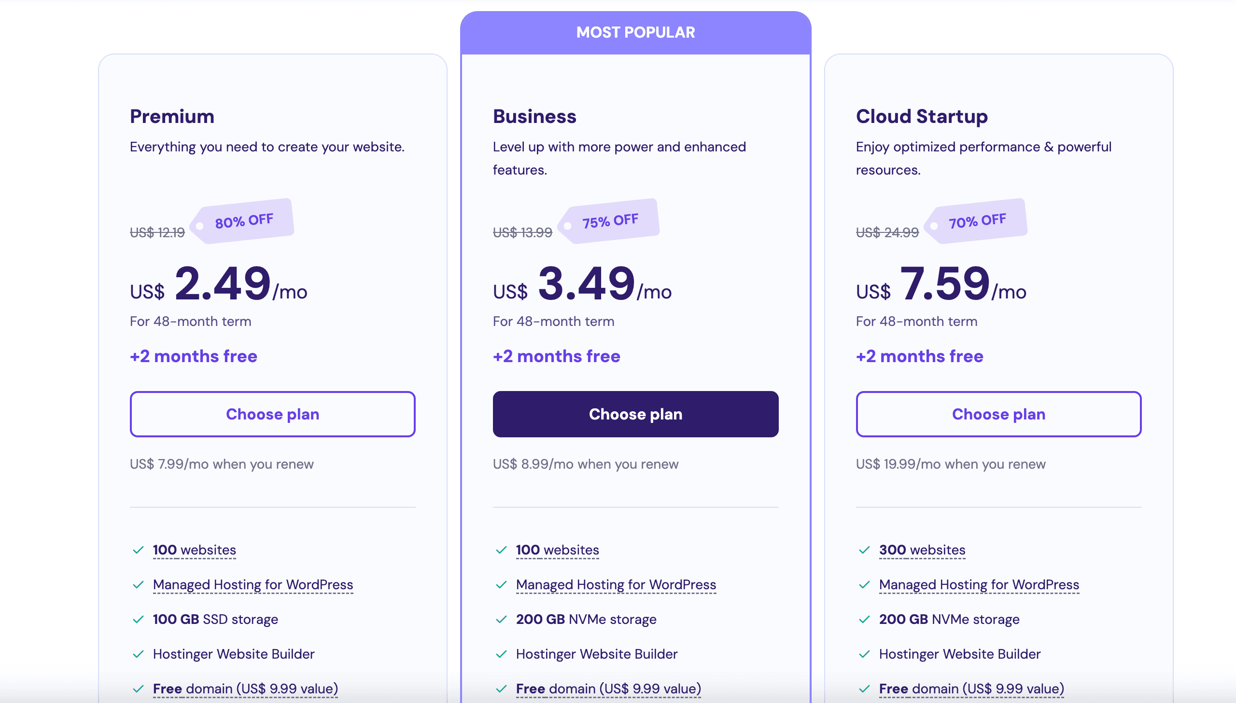
Task: Click 'Enjoy optimized performance & powerful resources.' description
Action: point(983,158)
